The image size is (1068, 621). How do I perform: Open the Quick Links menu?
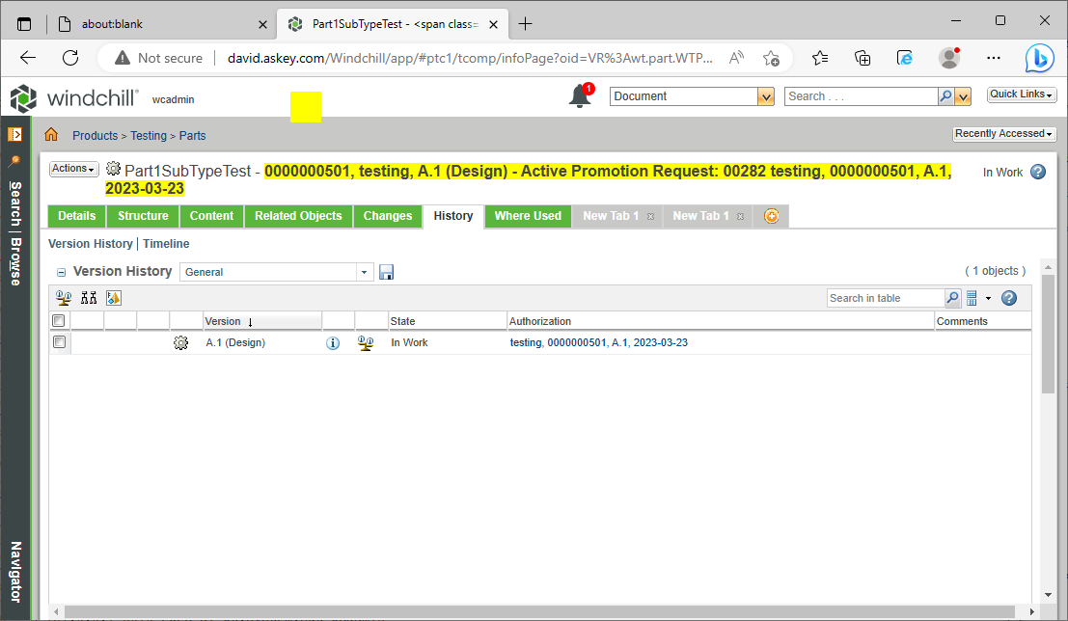[x=1021, y=94]
